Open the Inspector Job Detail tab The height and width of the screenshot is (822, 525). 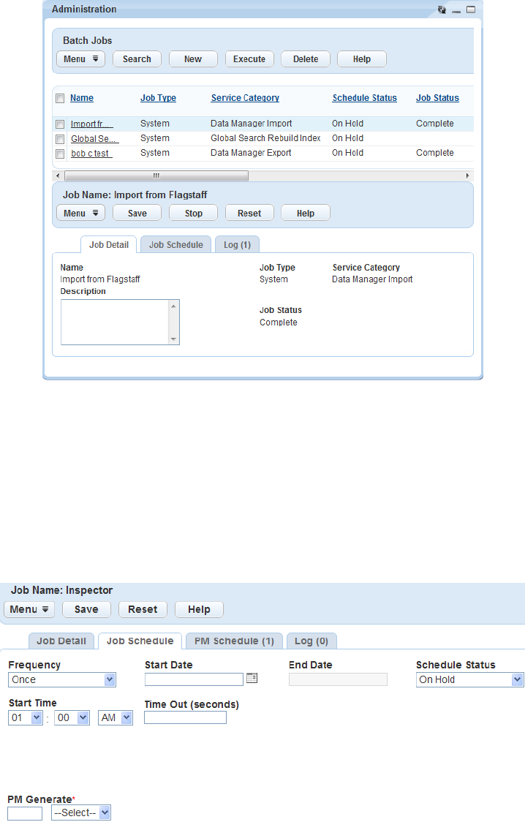tap(61, 641)
